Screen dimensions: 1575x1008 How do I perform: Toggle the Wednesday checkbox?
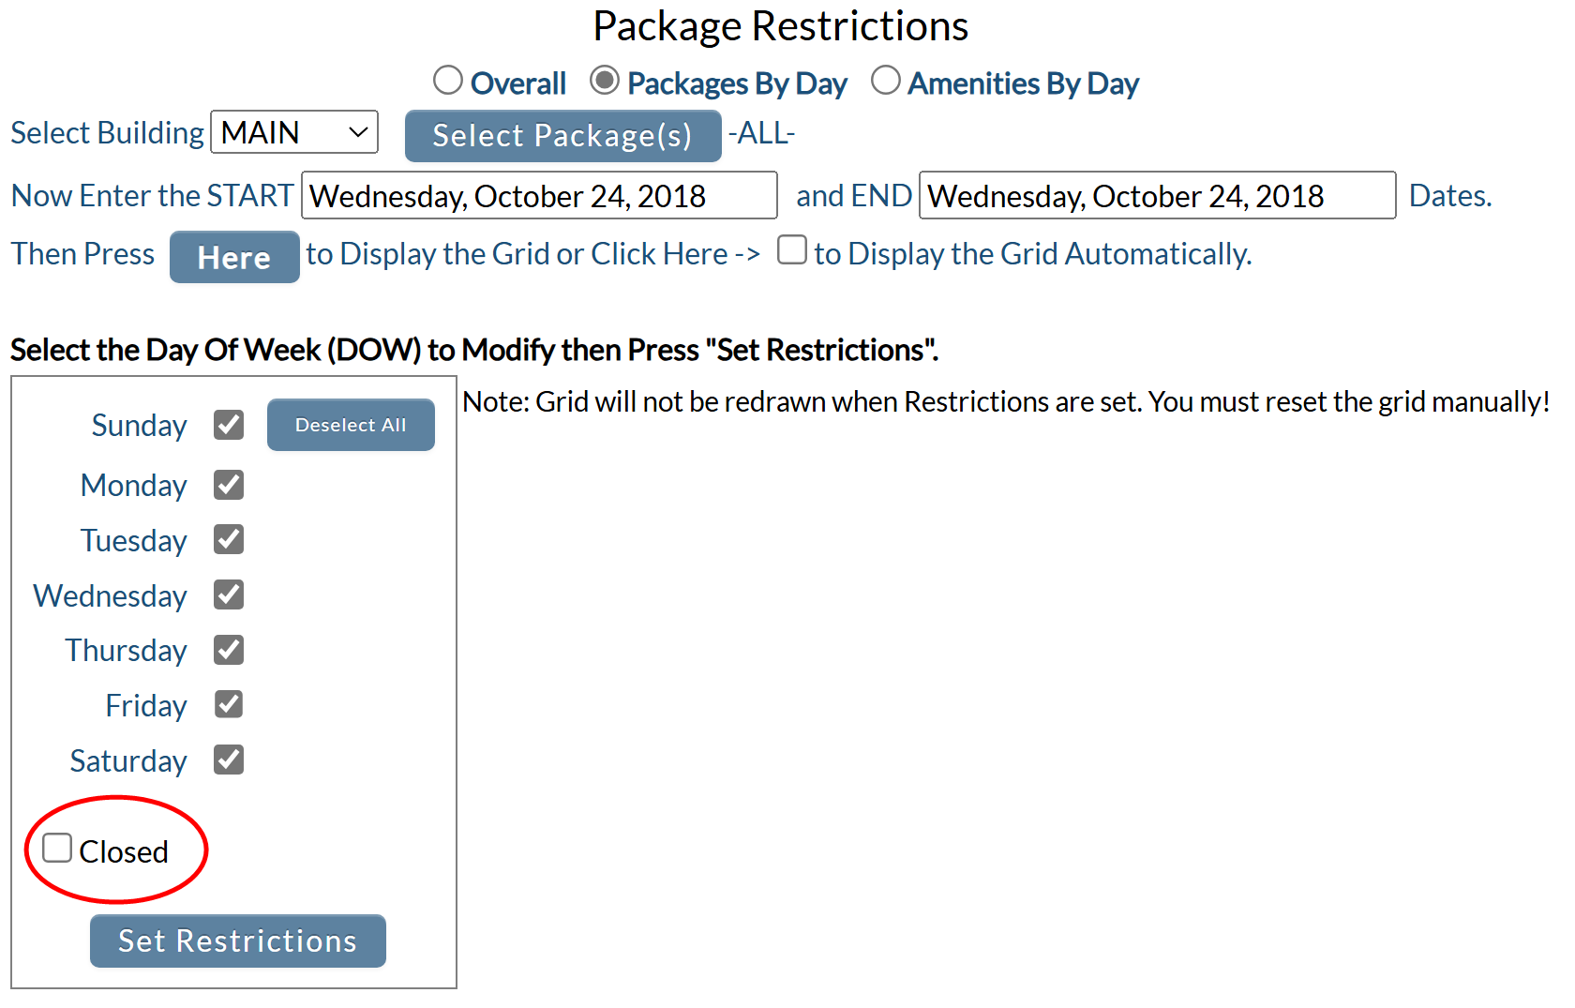click(x=229, y=594)
